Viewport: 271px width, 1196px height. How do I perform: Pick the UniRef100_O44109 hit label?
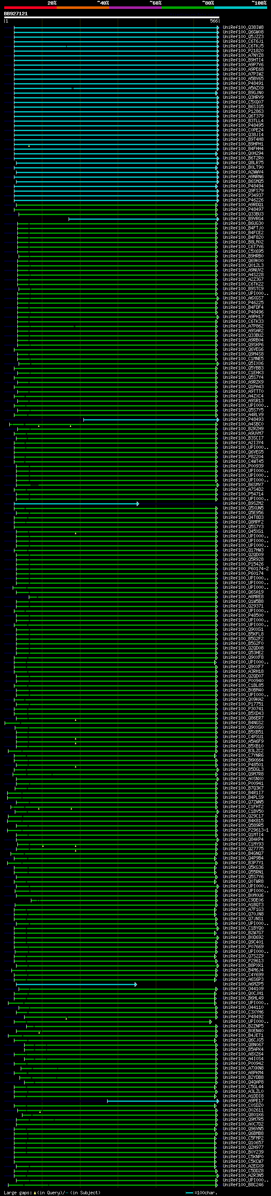coord(243,989)
